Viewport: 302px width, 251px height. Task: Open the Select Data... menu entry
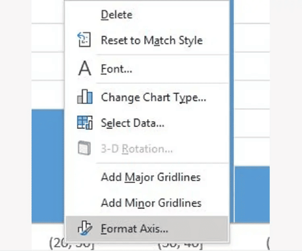(x=132, y=123)
